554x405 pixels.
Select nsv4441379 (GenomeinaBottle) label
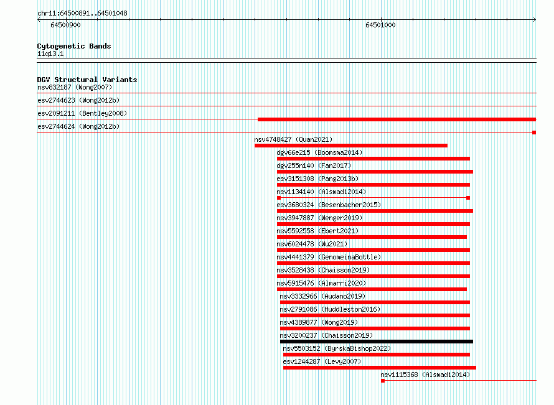pyautogui.click(x=329, y=257)
